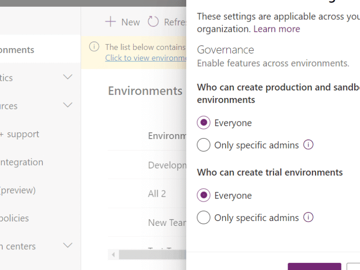Click the New toolbar label

pos(130,22)
